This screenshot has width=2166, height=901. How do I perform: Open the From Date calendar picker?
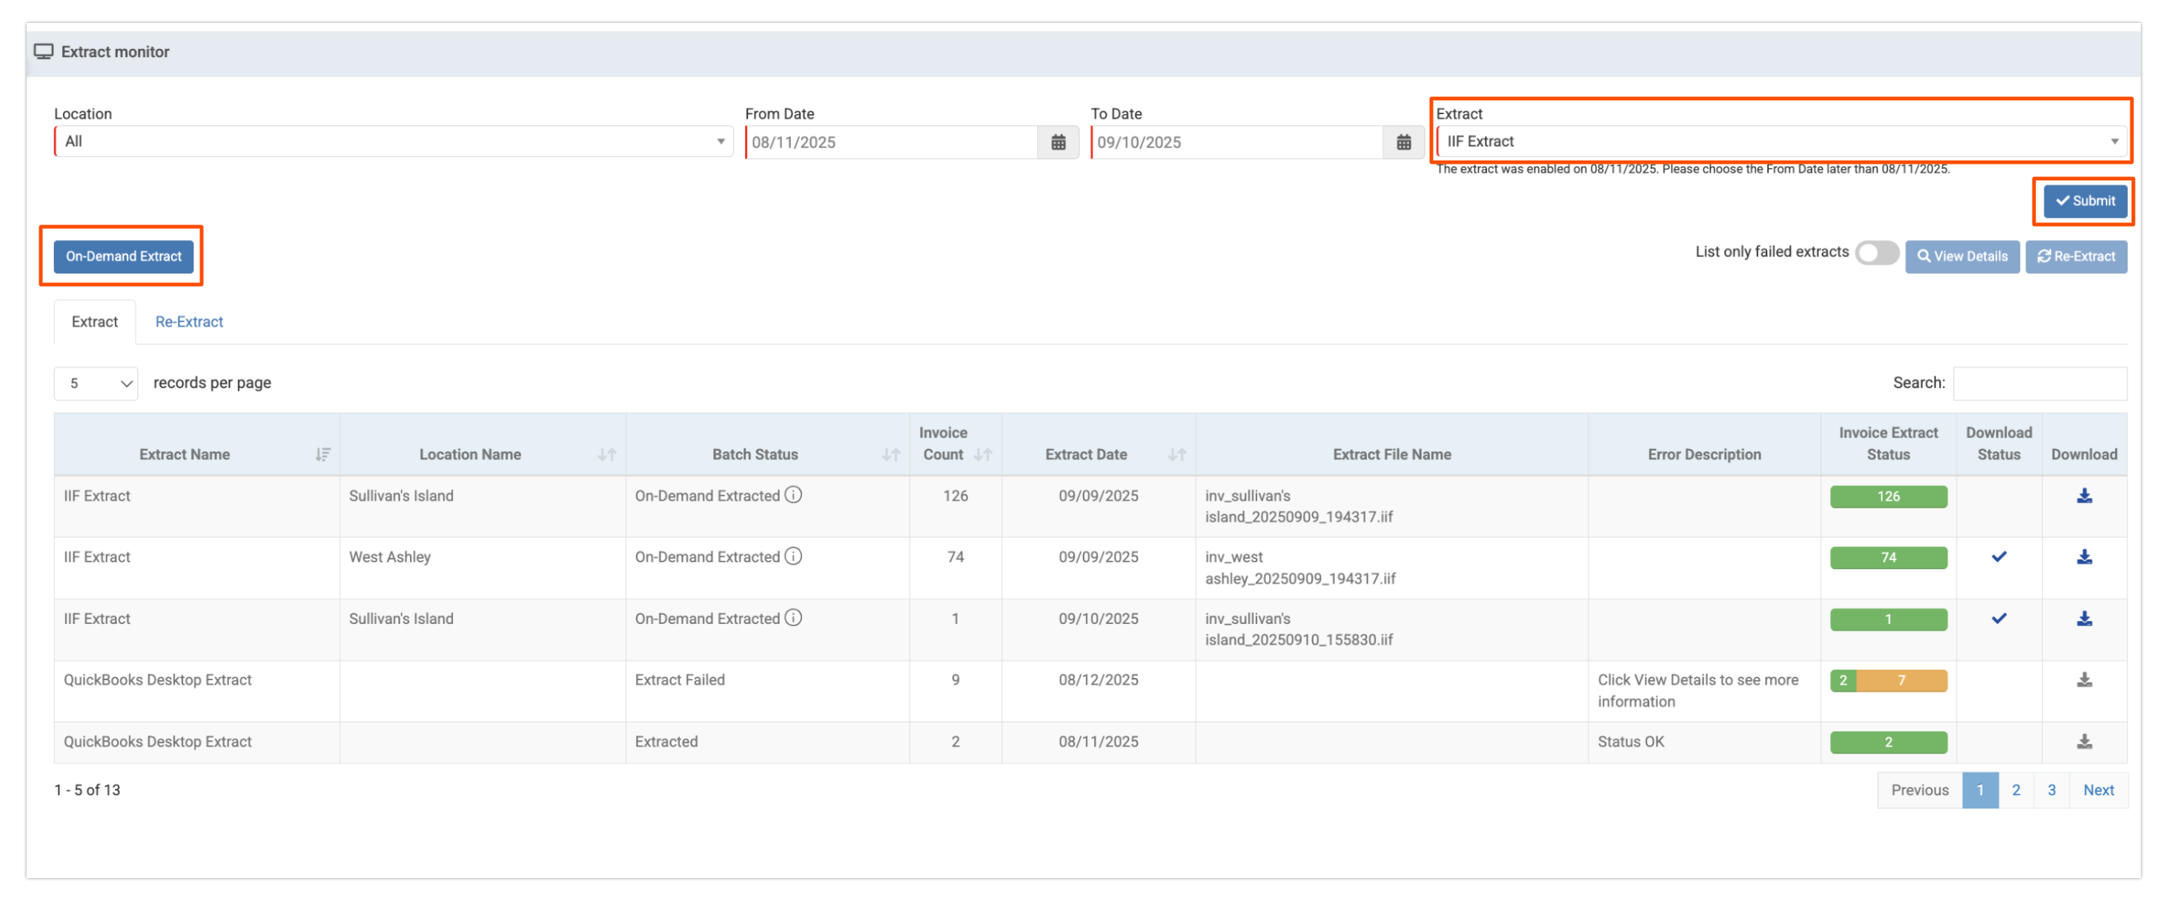[x=1058, y=142]
